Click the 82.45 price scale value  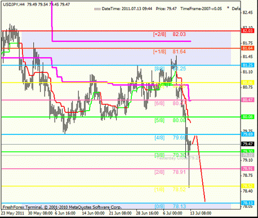[x=247, y=12]
